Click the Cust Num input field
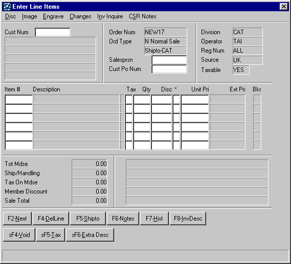The width and height of the screenshot is (291, 264). (53, 32)
